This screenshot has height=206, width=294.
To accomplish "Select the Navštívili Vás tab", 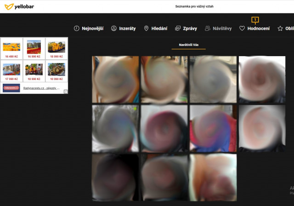I will [189, 45].
